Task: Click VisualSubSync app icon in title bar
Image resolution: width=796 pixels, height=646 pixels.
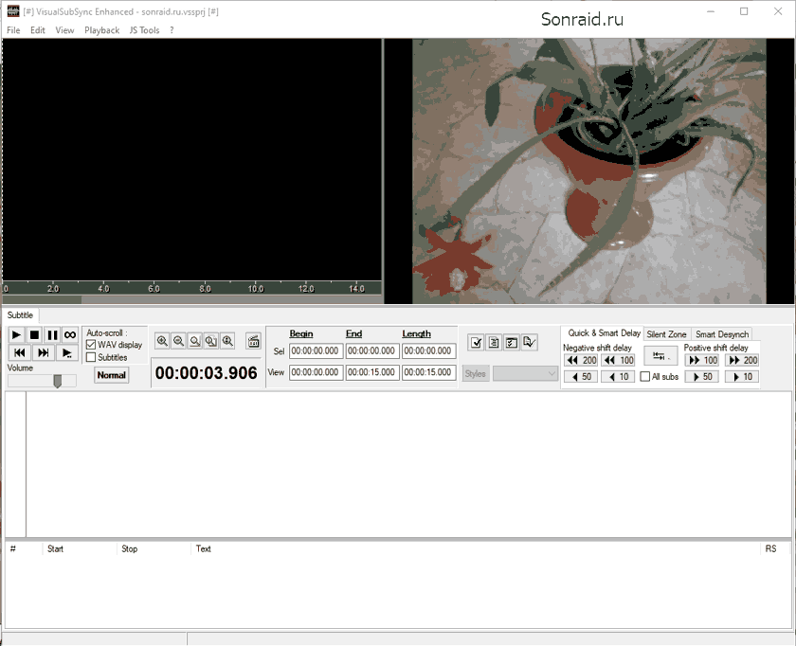Action: (x=12, y=11)
